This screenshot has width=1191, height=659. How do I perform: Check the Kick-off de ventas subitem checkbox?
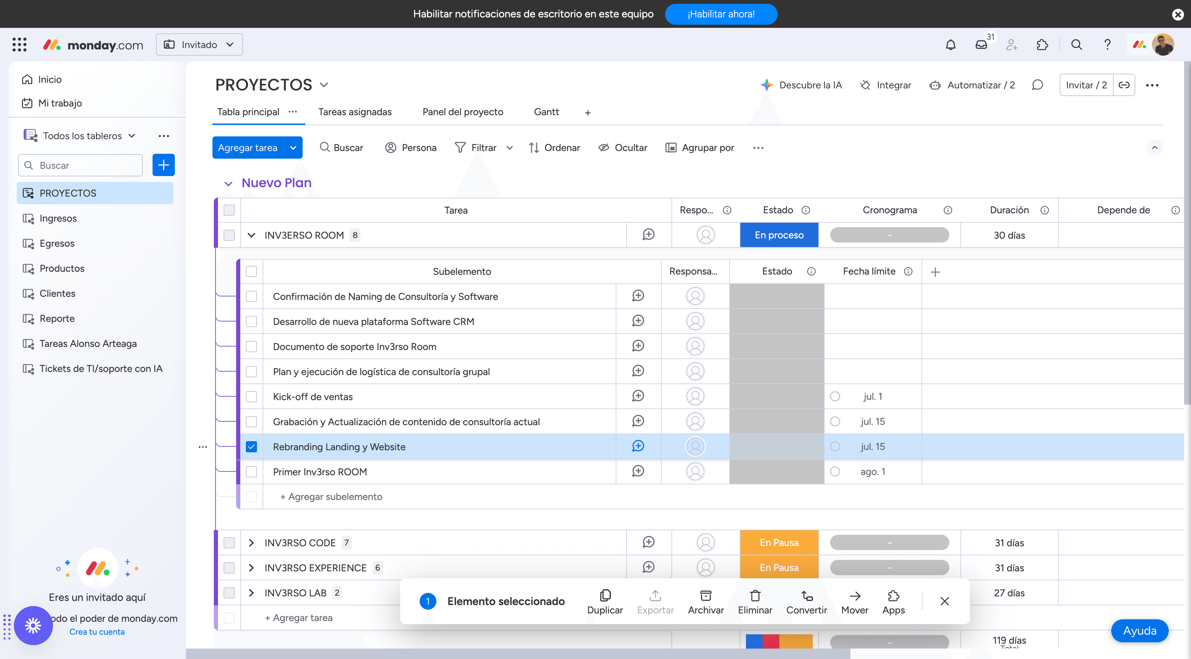pos(251,397)
